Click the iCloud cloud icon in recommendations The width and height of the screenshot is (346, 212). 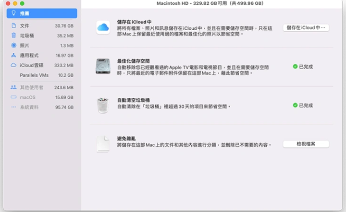tap(103, 27)
